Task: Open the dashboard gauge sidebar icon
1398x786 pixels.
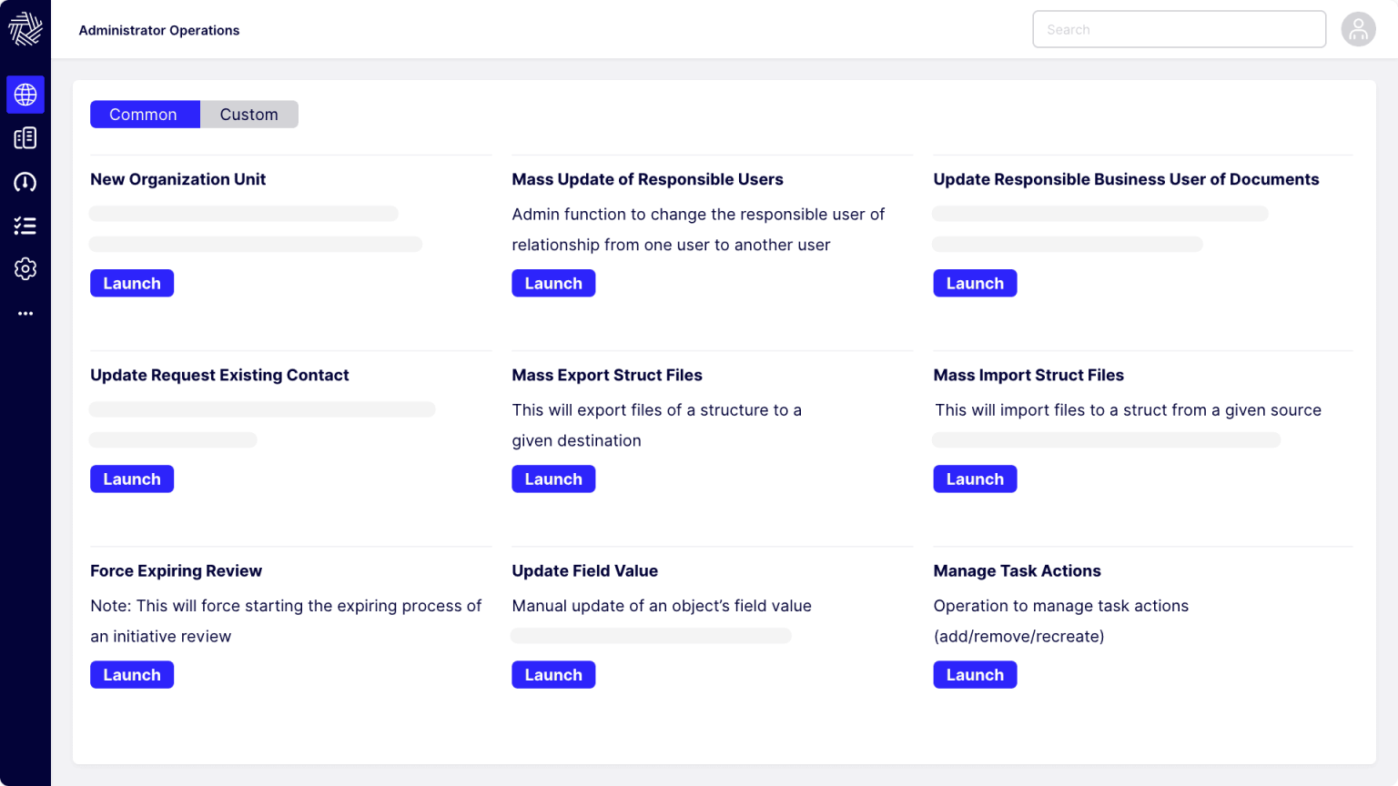Action: coord(25,182)
